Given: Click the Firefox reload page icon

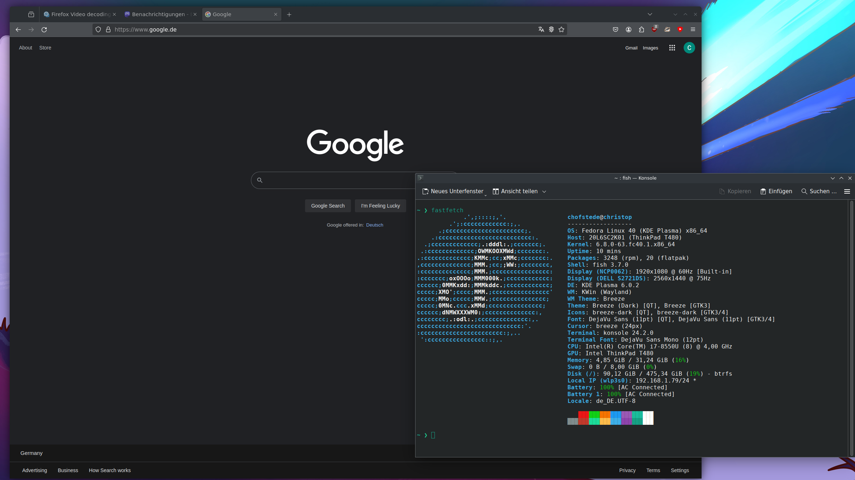Looking at the screenshot, I should pyautogui.click(x=44, y=30).
